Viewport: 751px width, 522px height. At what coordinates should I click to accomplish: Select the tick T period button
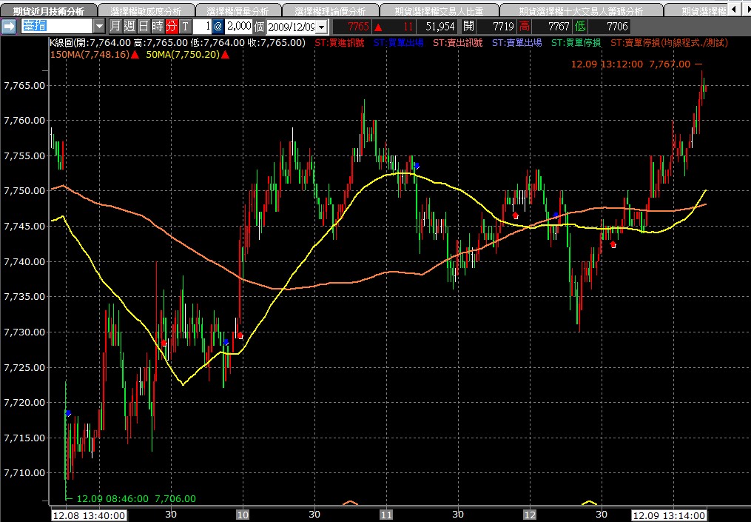(186, 26)
